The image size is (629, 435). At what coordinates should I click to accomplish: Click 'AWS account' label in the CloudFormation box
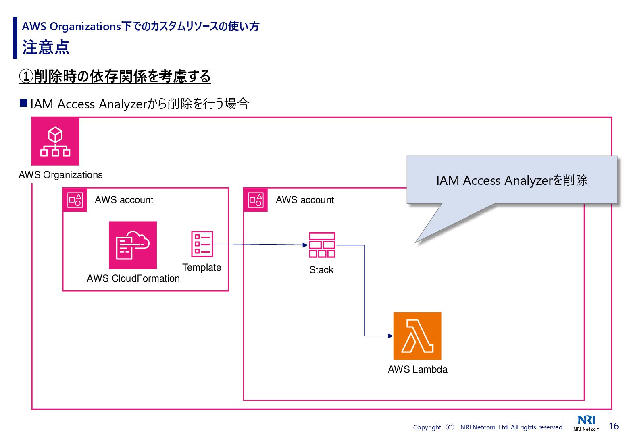tap(124, 200)
